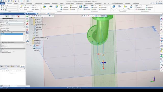The height and width of the screenshot is (92, 163).
Task: Click the Выталкивание (Extrude) tool
Action: (45, 7)
